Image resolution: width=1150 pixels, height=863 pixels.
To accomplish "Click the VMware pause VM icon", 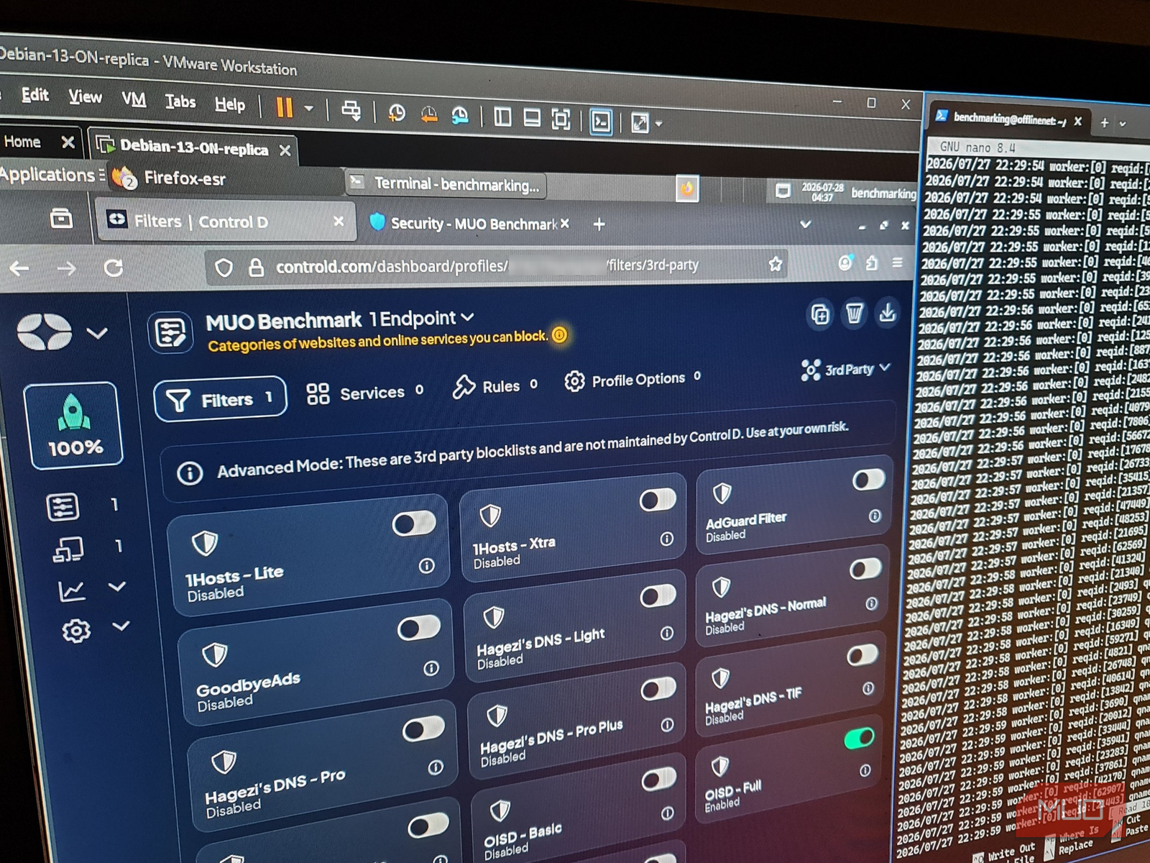I will [285, 108].
